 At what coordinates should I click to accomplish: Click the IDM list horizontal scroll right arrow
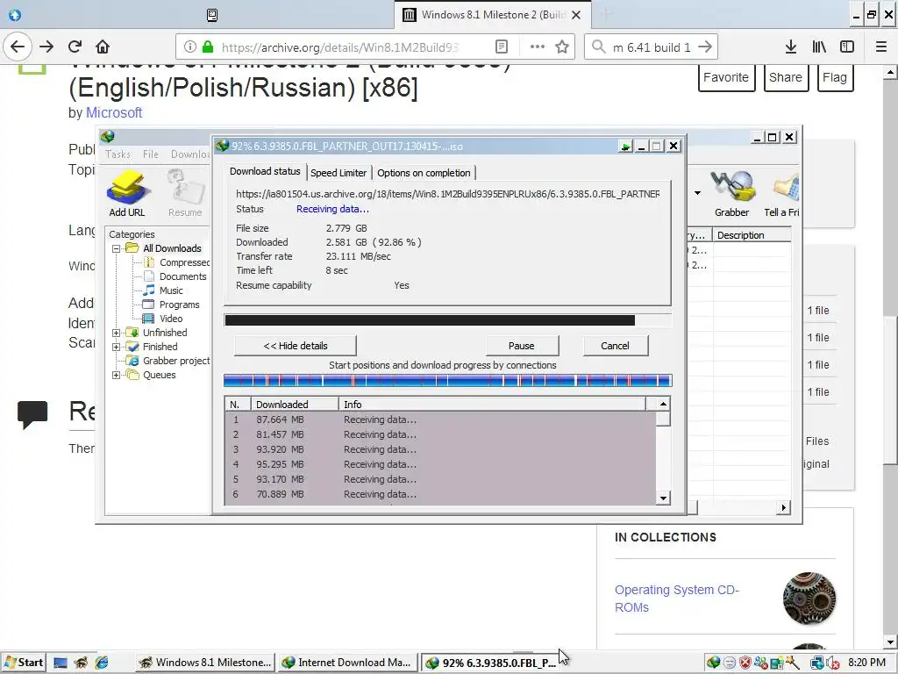784,507
